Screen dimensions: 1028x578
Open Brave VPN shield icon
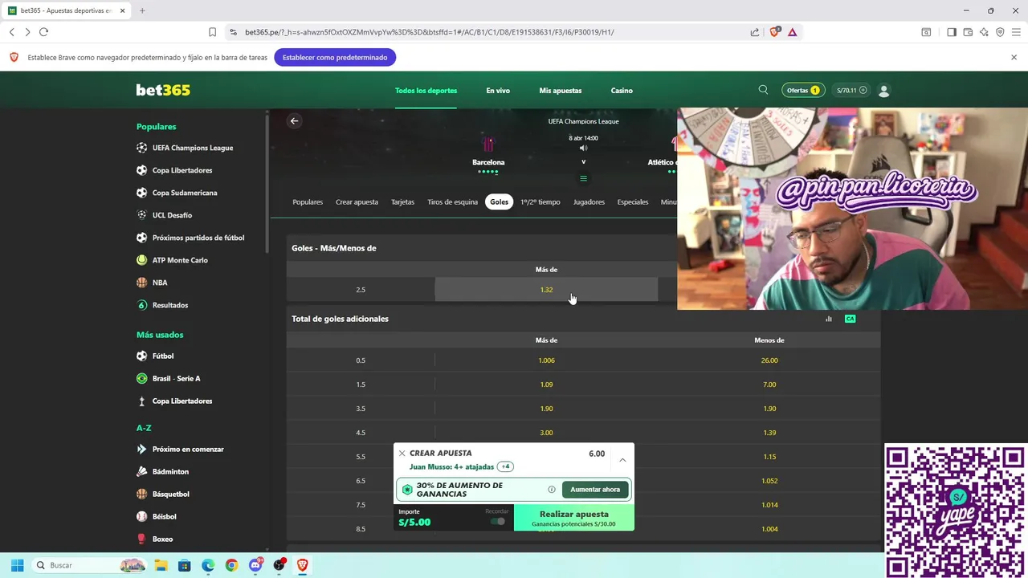point(1000,32)
